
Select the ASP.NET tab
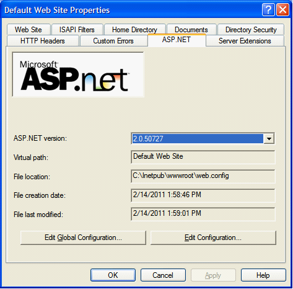(177, 40)
